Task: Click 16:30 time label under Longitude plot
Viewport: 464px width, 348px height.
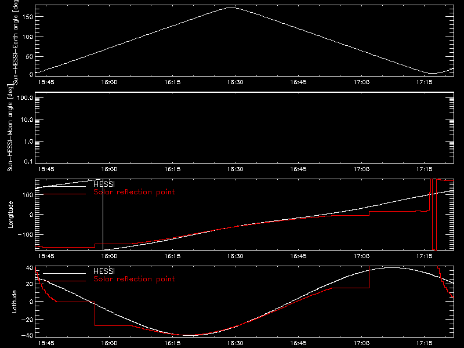Action: click(x=235, y=256)
